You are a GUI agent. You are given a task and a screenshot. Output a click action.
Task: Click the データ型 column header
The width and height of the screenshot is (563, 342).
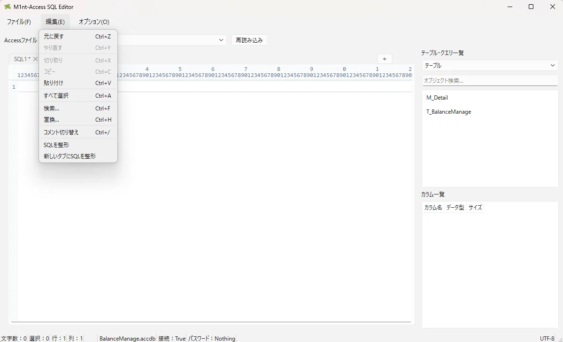click(455, 208)
